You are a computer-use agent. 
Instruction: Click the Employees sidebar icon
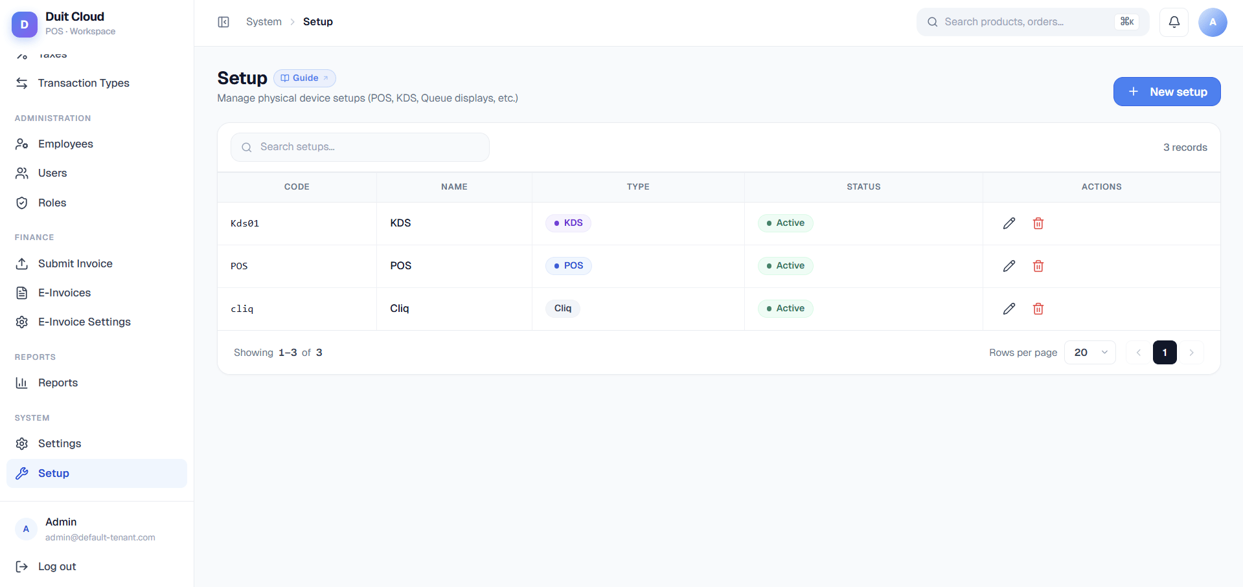22,144
